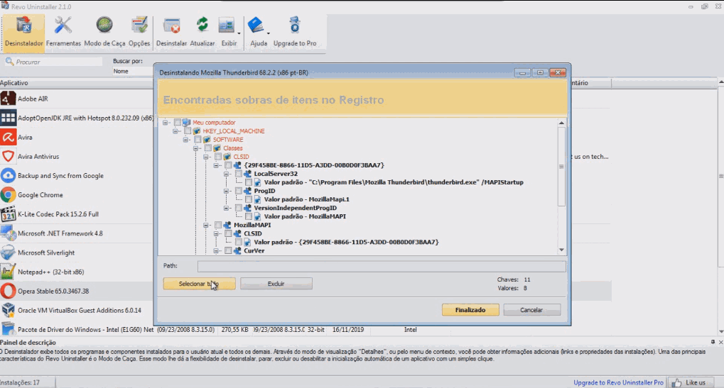724x388 pixels.
Task: Select the AdoptOpenJDK JRE entry
Action: [x=76, y=118]
